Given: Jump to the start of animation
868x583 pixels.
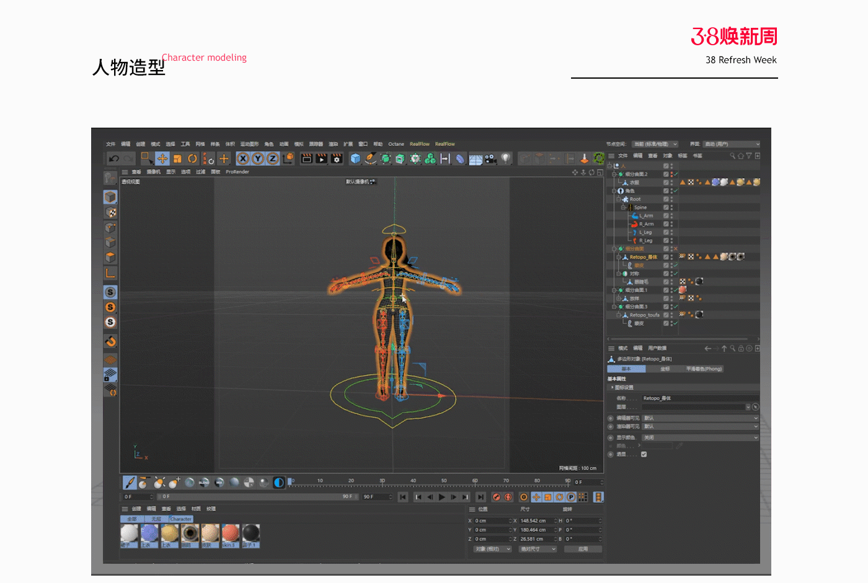Looking at the screenshot, I should click(403, 497).
